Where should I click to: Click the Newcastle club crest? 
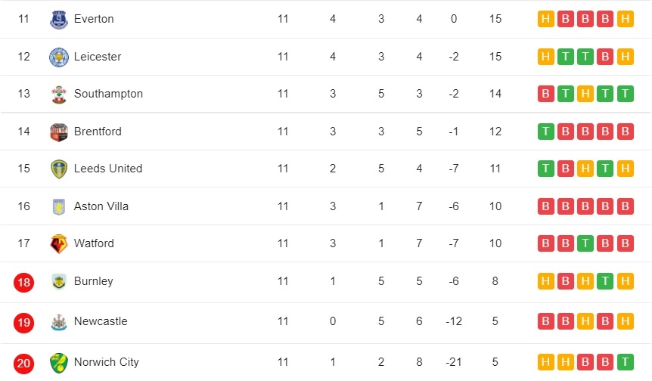(59, 322)
